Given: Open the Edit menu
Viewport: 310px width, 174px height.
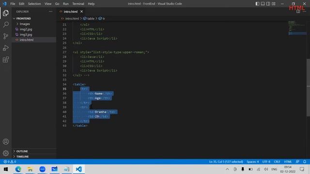Looking at the screenshot, I should tap(21, 4).
